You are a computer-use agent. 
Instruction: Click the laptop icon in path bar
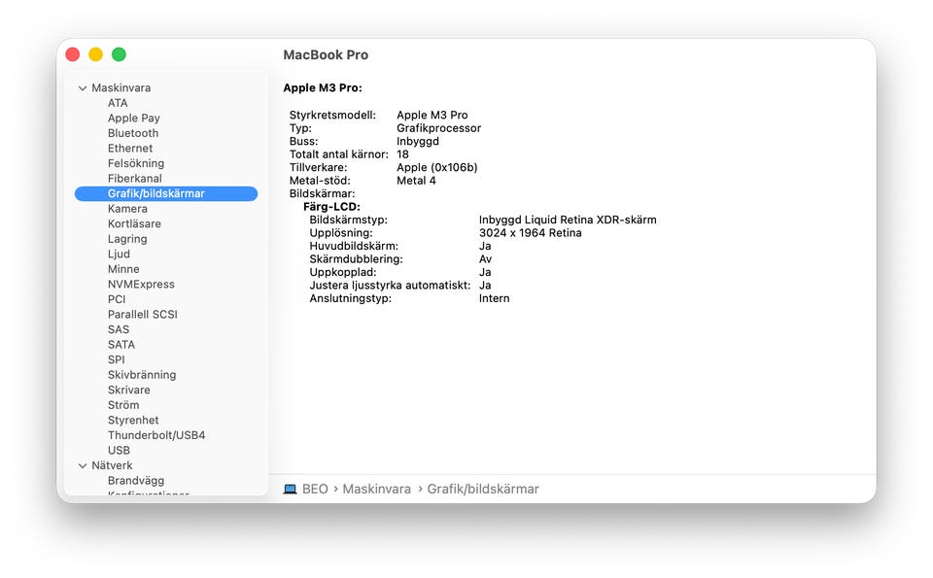point(290,489)
